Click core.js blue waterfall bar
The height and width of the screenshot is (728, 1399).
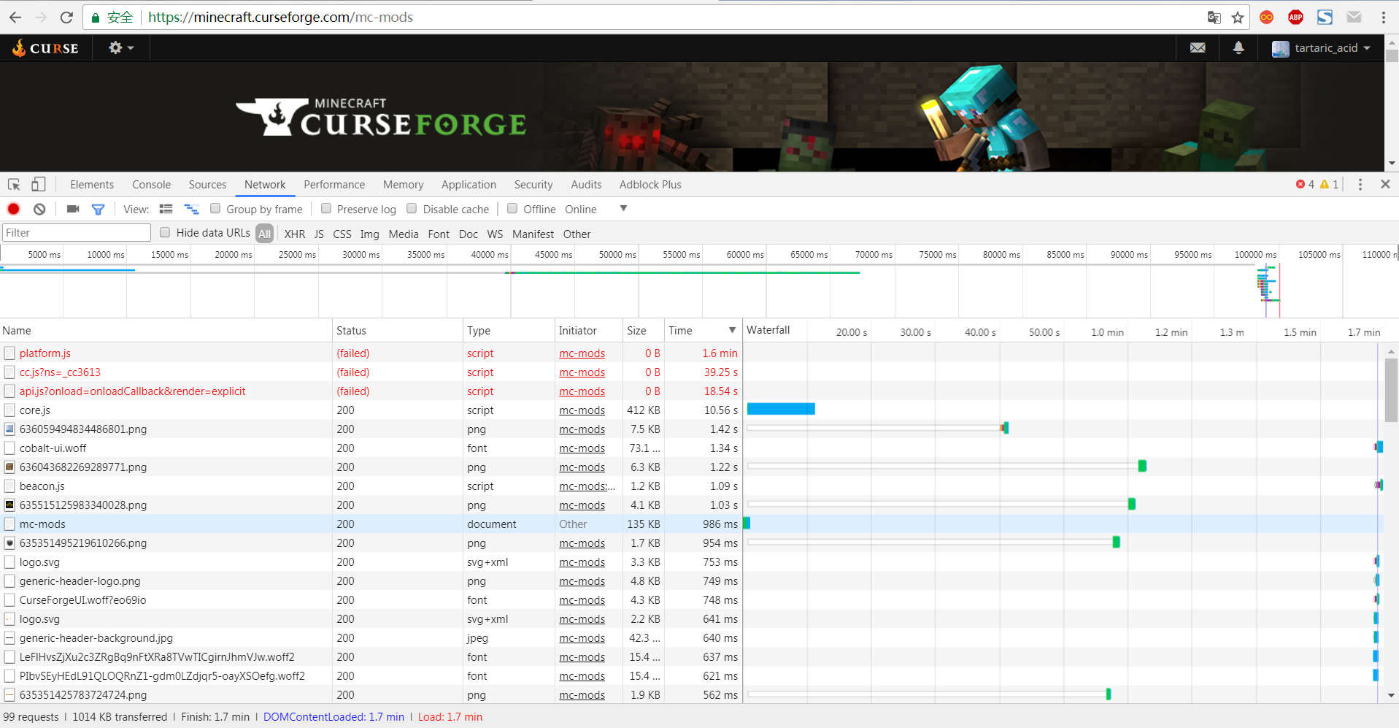pyautogui.click(x=781, y=409)
